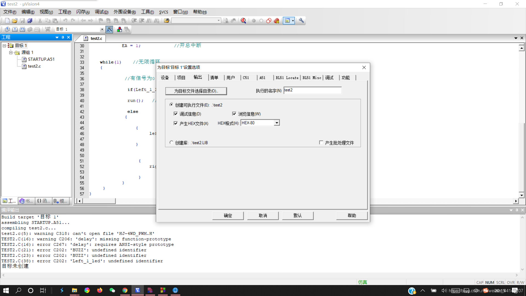
Task: Open the 目标 1 target dropdown
Action: coord(102,29)
